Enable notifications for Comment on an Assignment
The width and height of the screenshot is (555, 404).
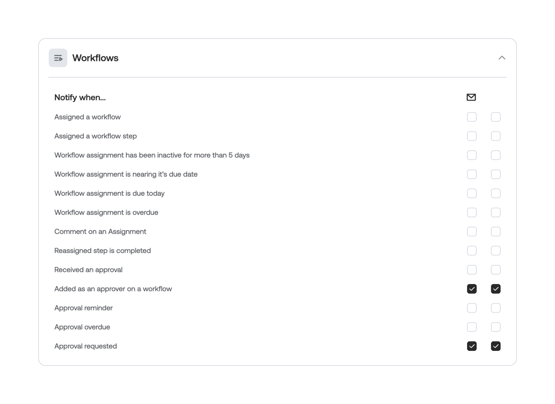pyautogui.click(x=471, y=231)
